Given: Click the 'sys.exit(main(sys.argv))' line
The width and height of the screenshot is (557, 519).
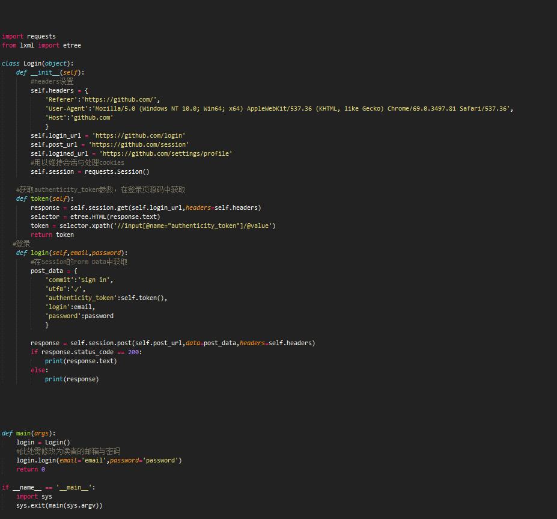Looking at the screenshot, I should 59,506.
